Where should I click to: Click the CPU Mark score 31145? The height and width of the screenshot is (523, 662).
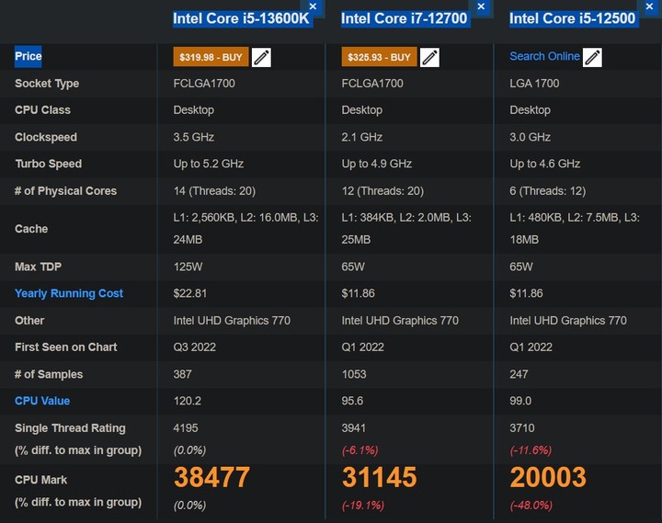pos(380,477)
